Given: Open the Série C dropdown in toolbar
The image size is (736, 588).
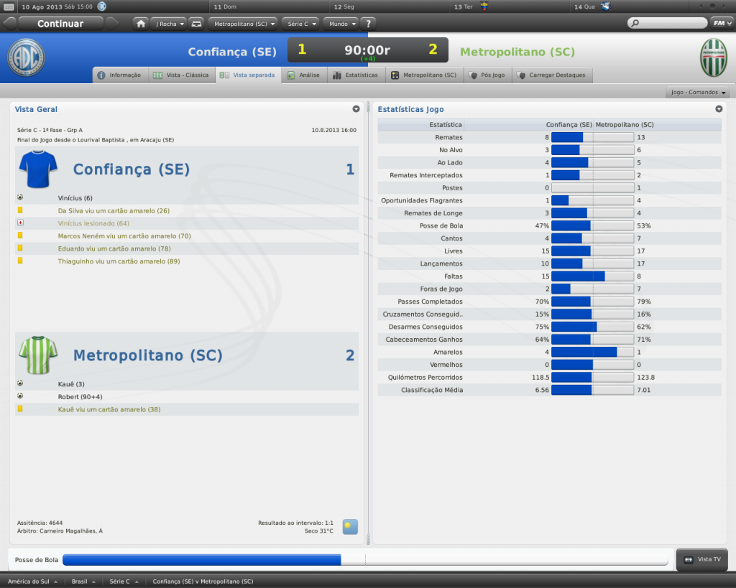Looking at the screenshot, I should (300, 24).
